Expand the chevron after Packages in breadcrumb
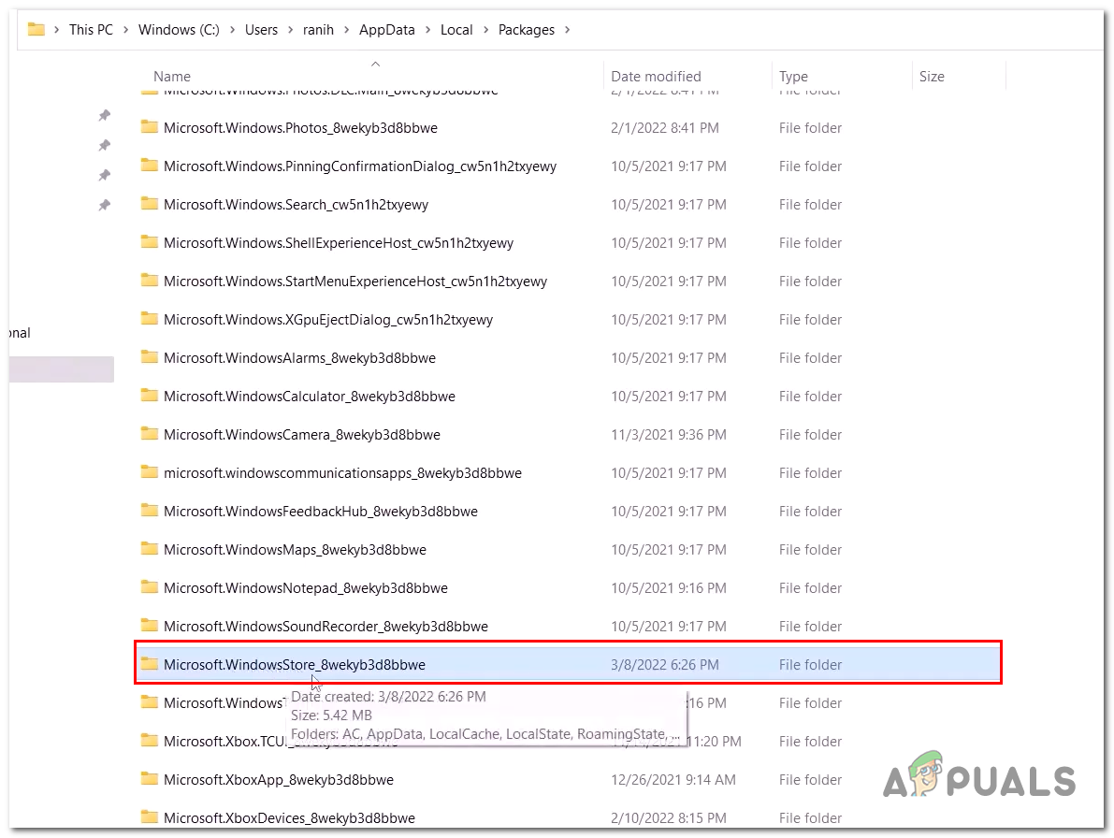Image resolution: width=1114 pixels, height=838 pixels. (x=567, y=30)
